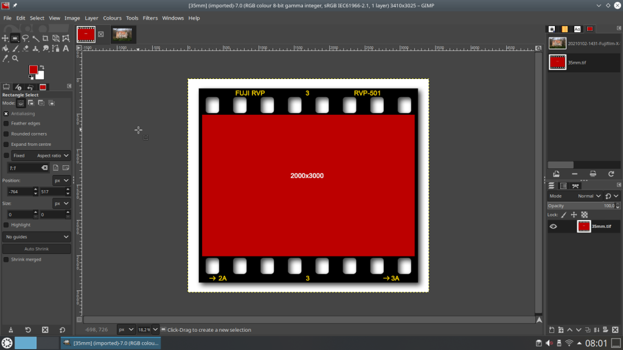
Task: Toggle the Antialiasing checkbox
Action: point(6,114)
